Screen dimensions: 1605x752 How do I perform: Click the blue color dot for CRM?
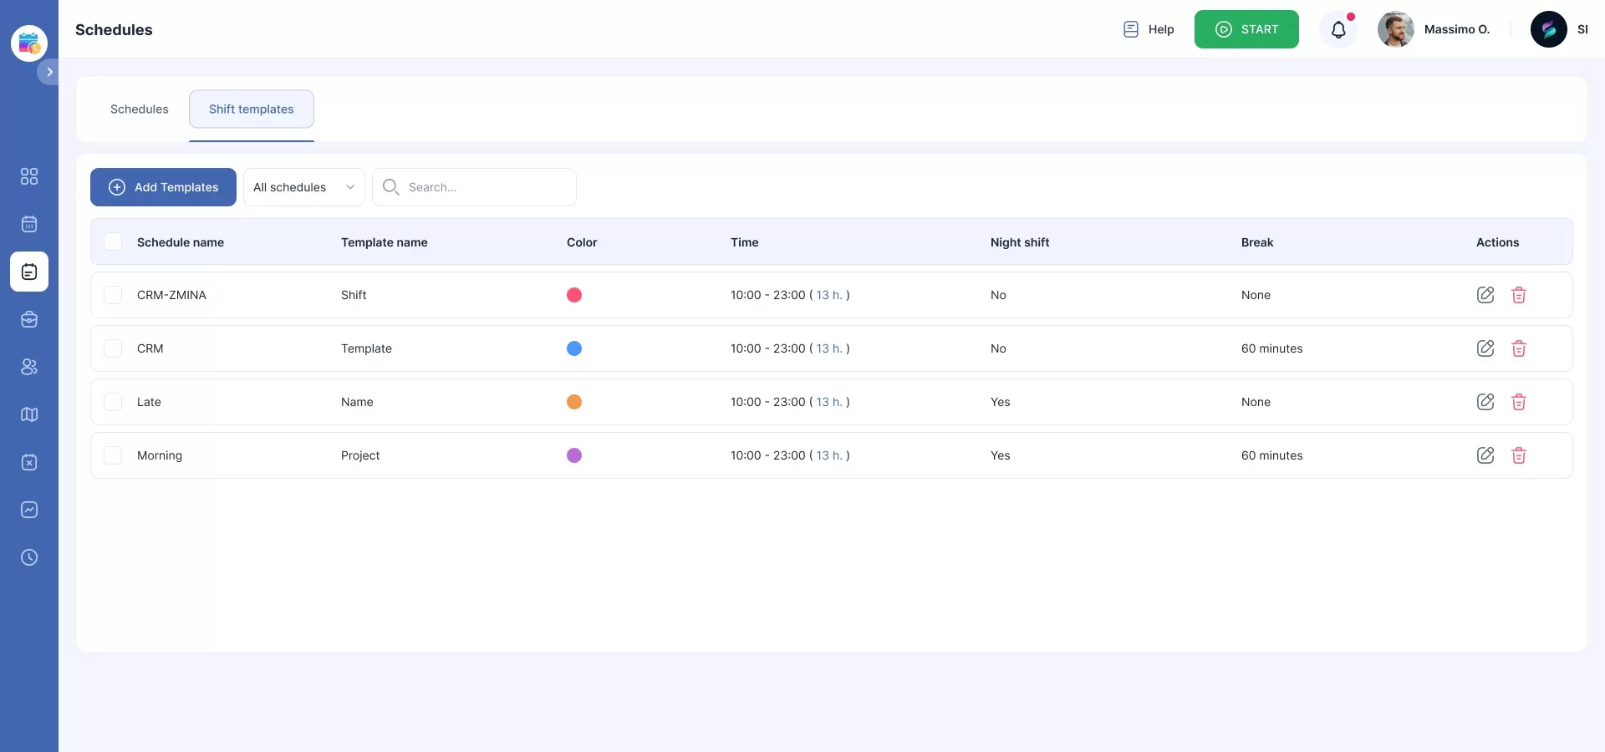click(x=574, y=348)
